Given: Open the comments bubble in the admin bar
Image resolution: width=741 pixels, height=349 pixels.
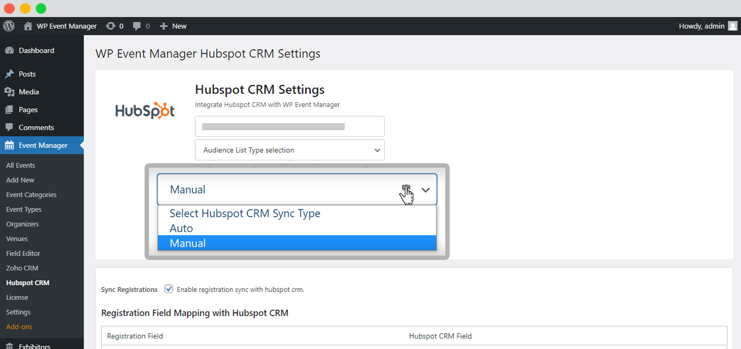Looking at the screenshot, I should (x=137, y=26).
